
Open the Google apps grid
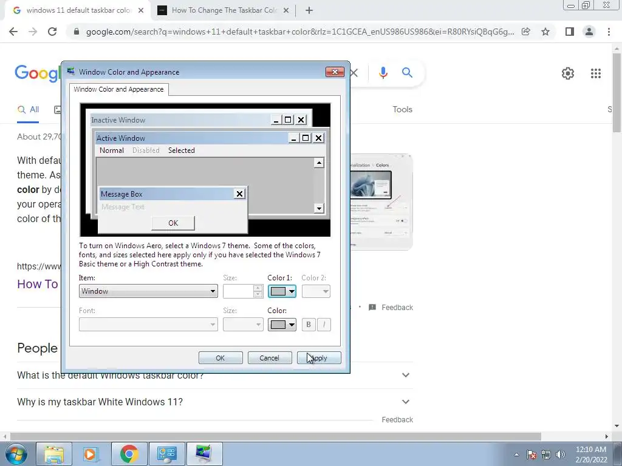[x=596, y=73]
